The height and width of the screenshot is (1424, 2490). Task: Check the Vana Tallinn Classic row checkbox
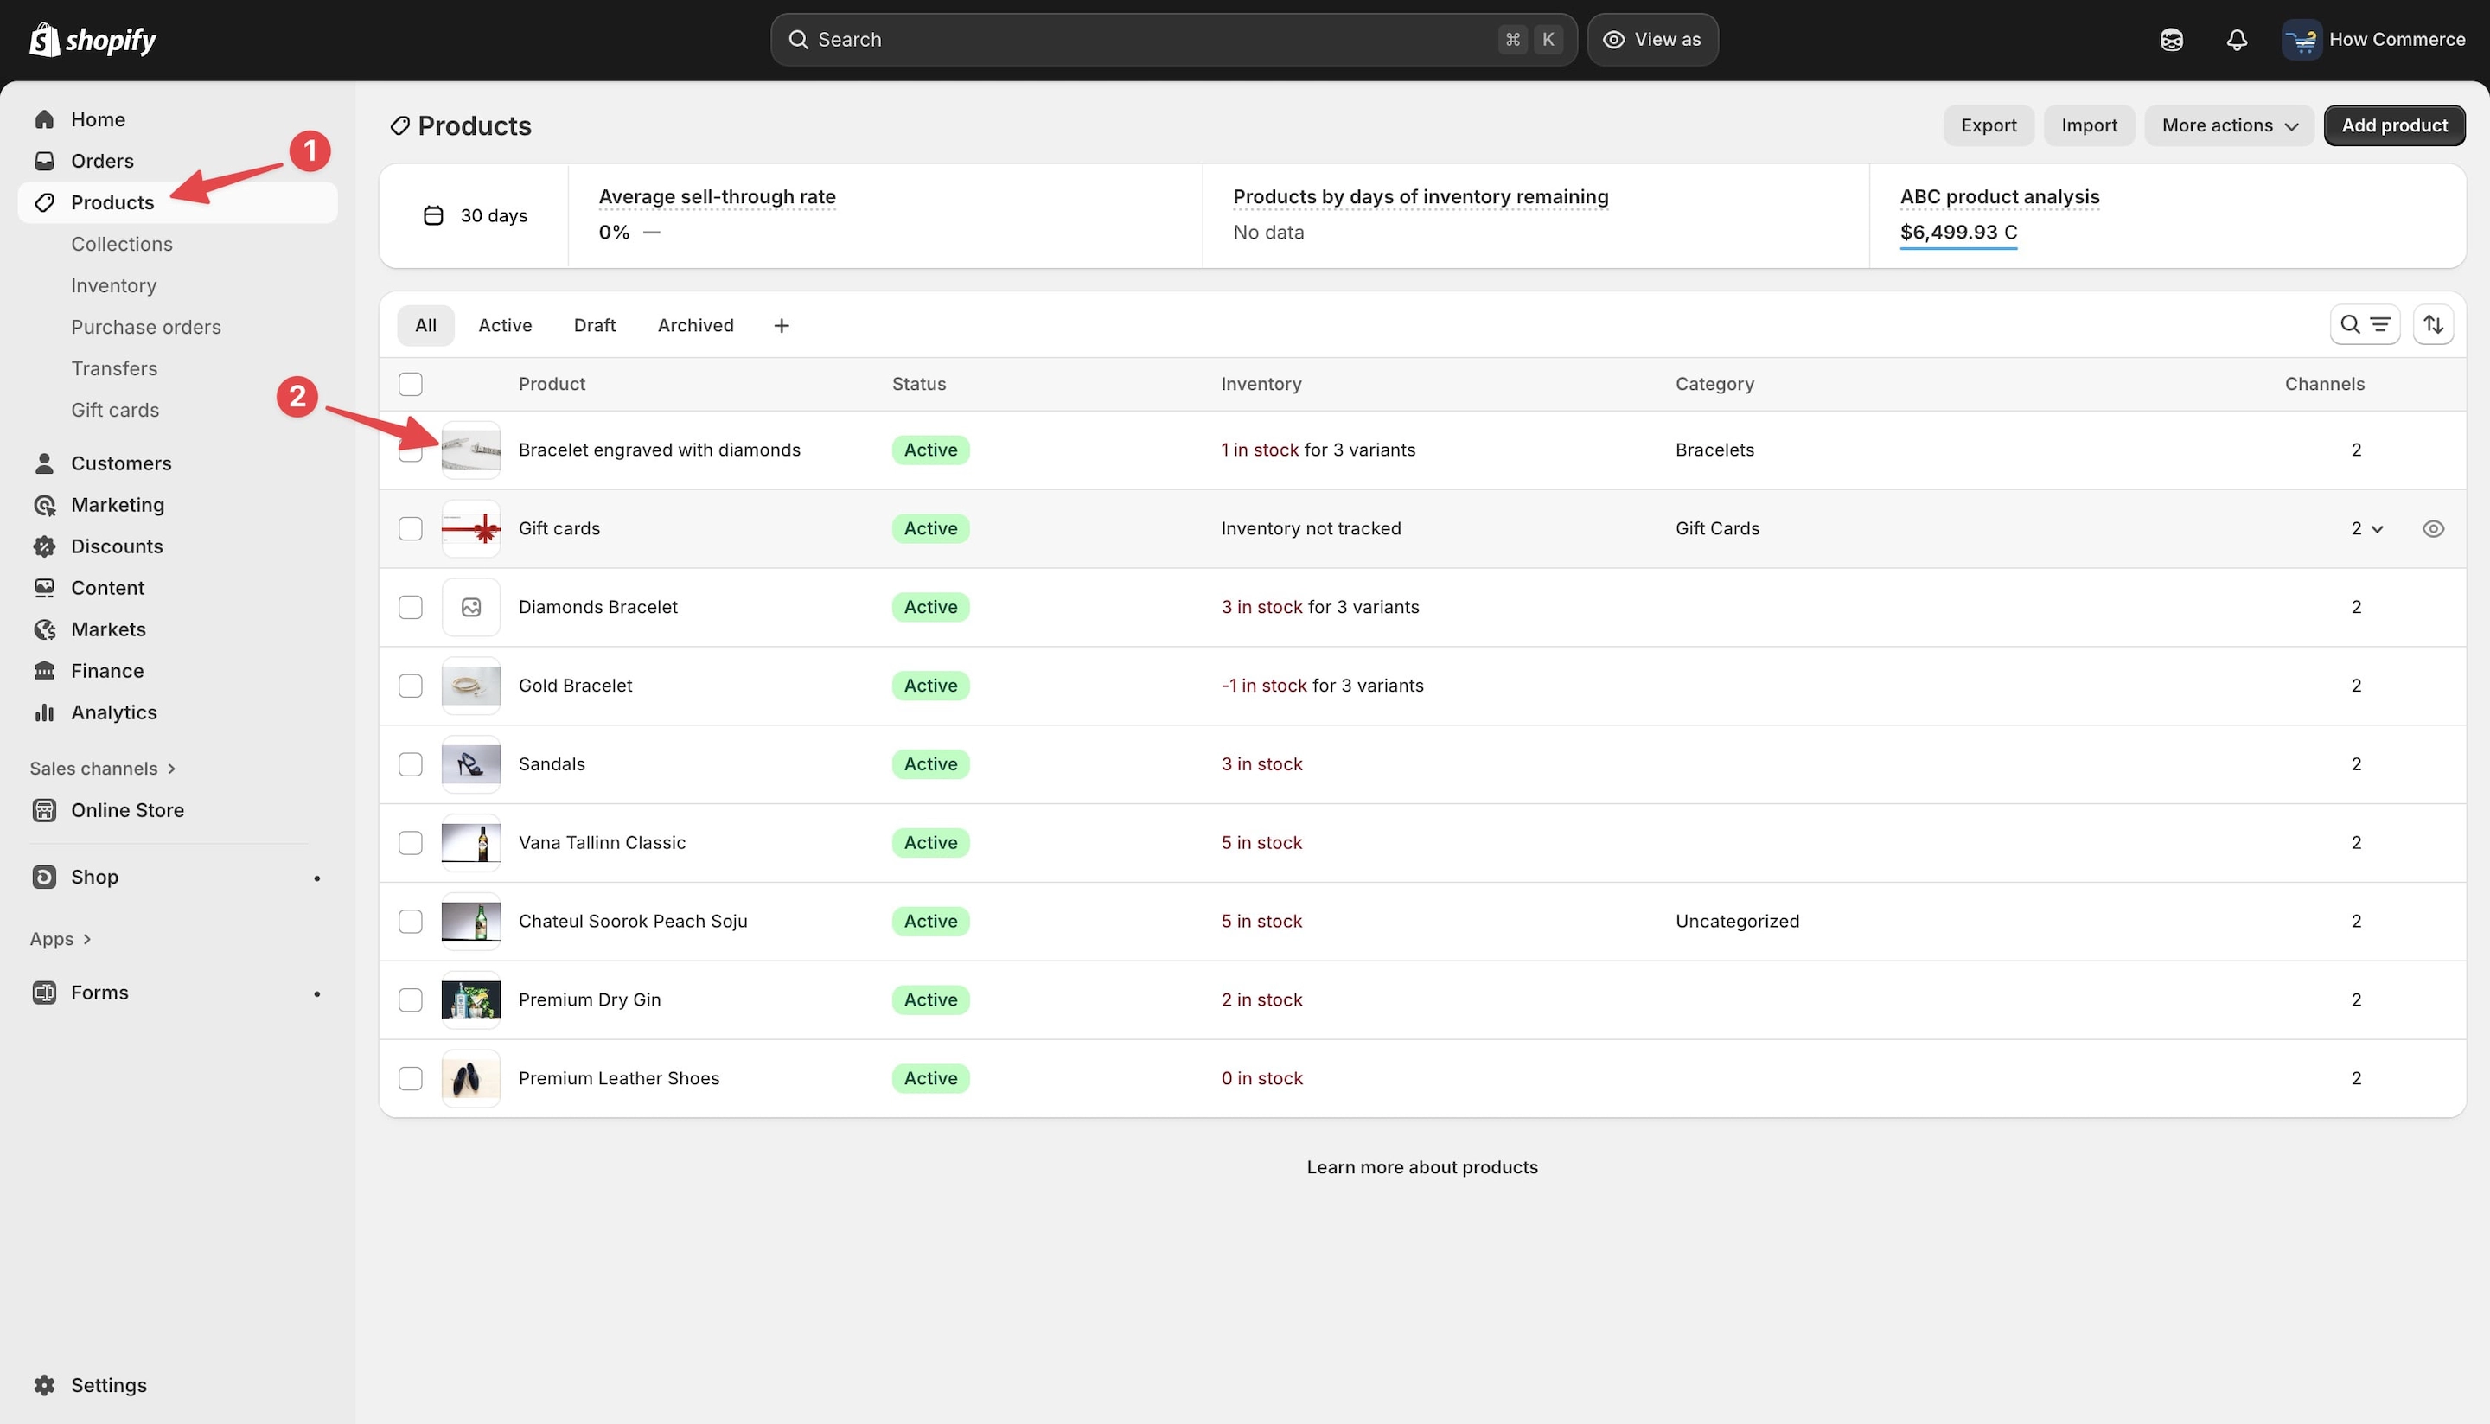[x=410, y=843]
